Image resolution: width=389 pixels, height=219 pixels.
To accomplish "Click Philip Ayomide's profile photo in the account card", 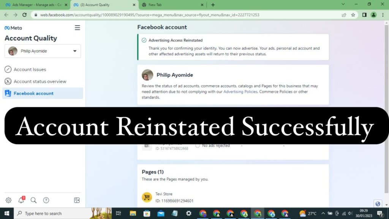I will coord(147,75).
